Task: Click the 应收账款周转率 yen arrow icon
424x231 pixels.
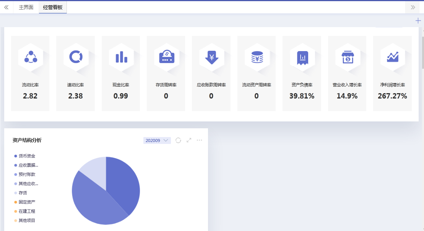Action: point(211,57)
